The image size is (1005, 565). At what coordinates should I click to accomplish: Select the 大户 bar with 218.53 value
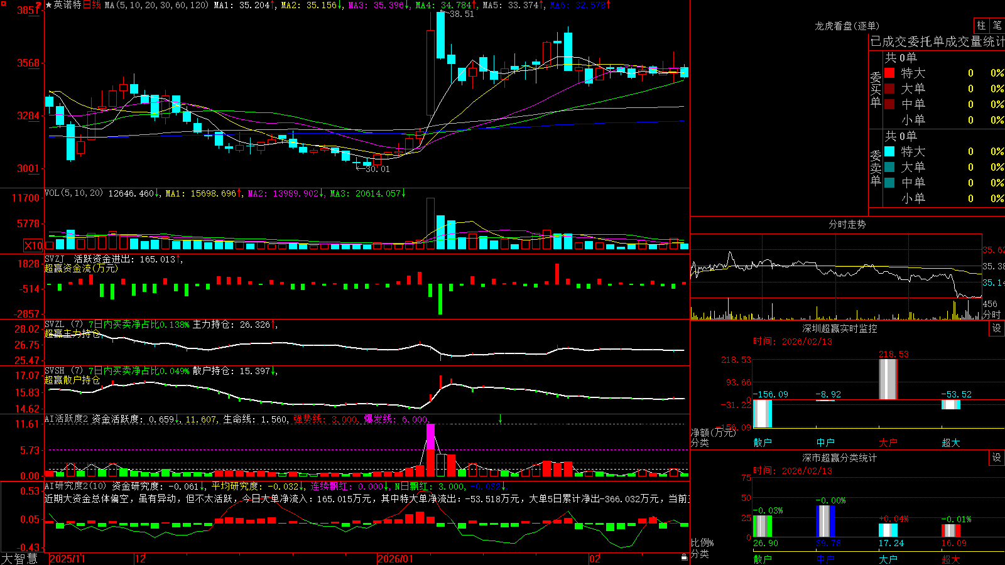coord(888,379)
